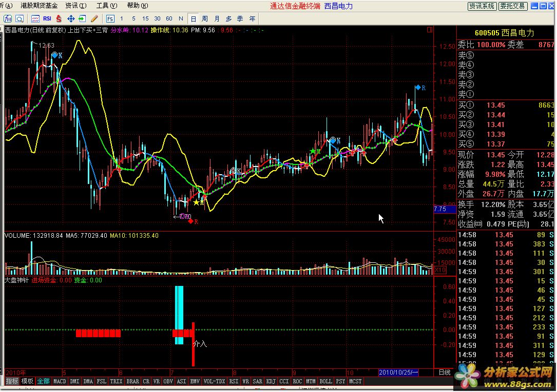557x392 pixels.
Task: Click the 600505 西昌电力 stock title
Action: [x=505, y=33]
